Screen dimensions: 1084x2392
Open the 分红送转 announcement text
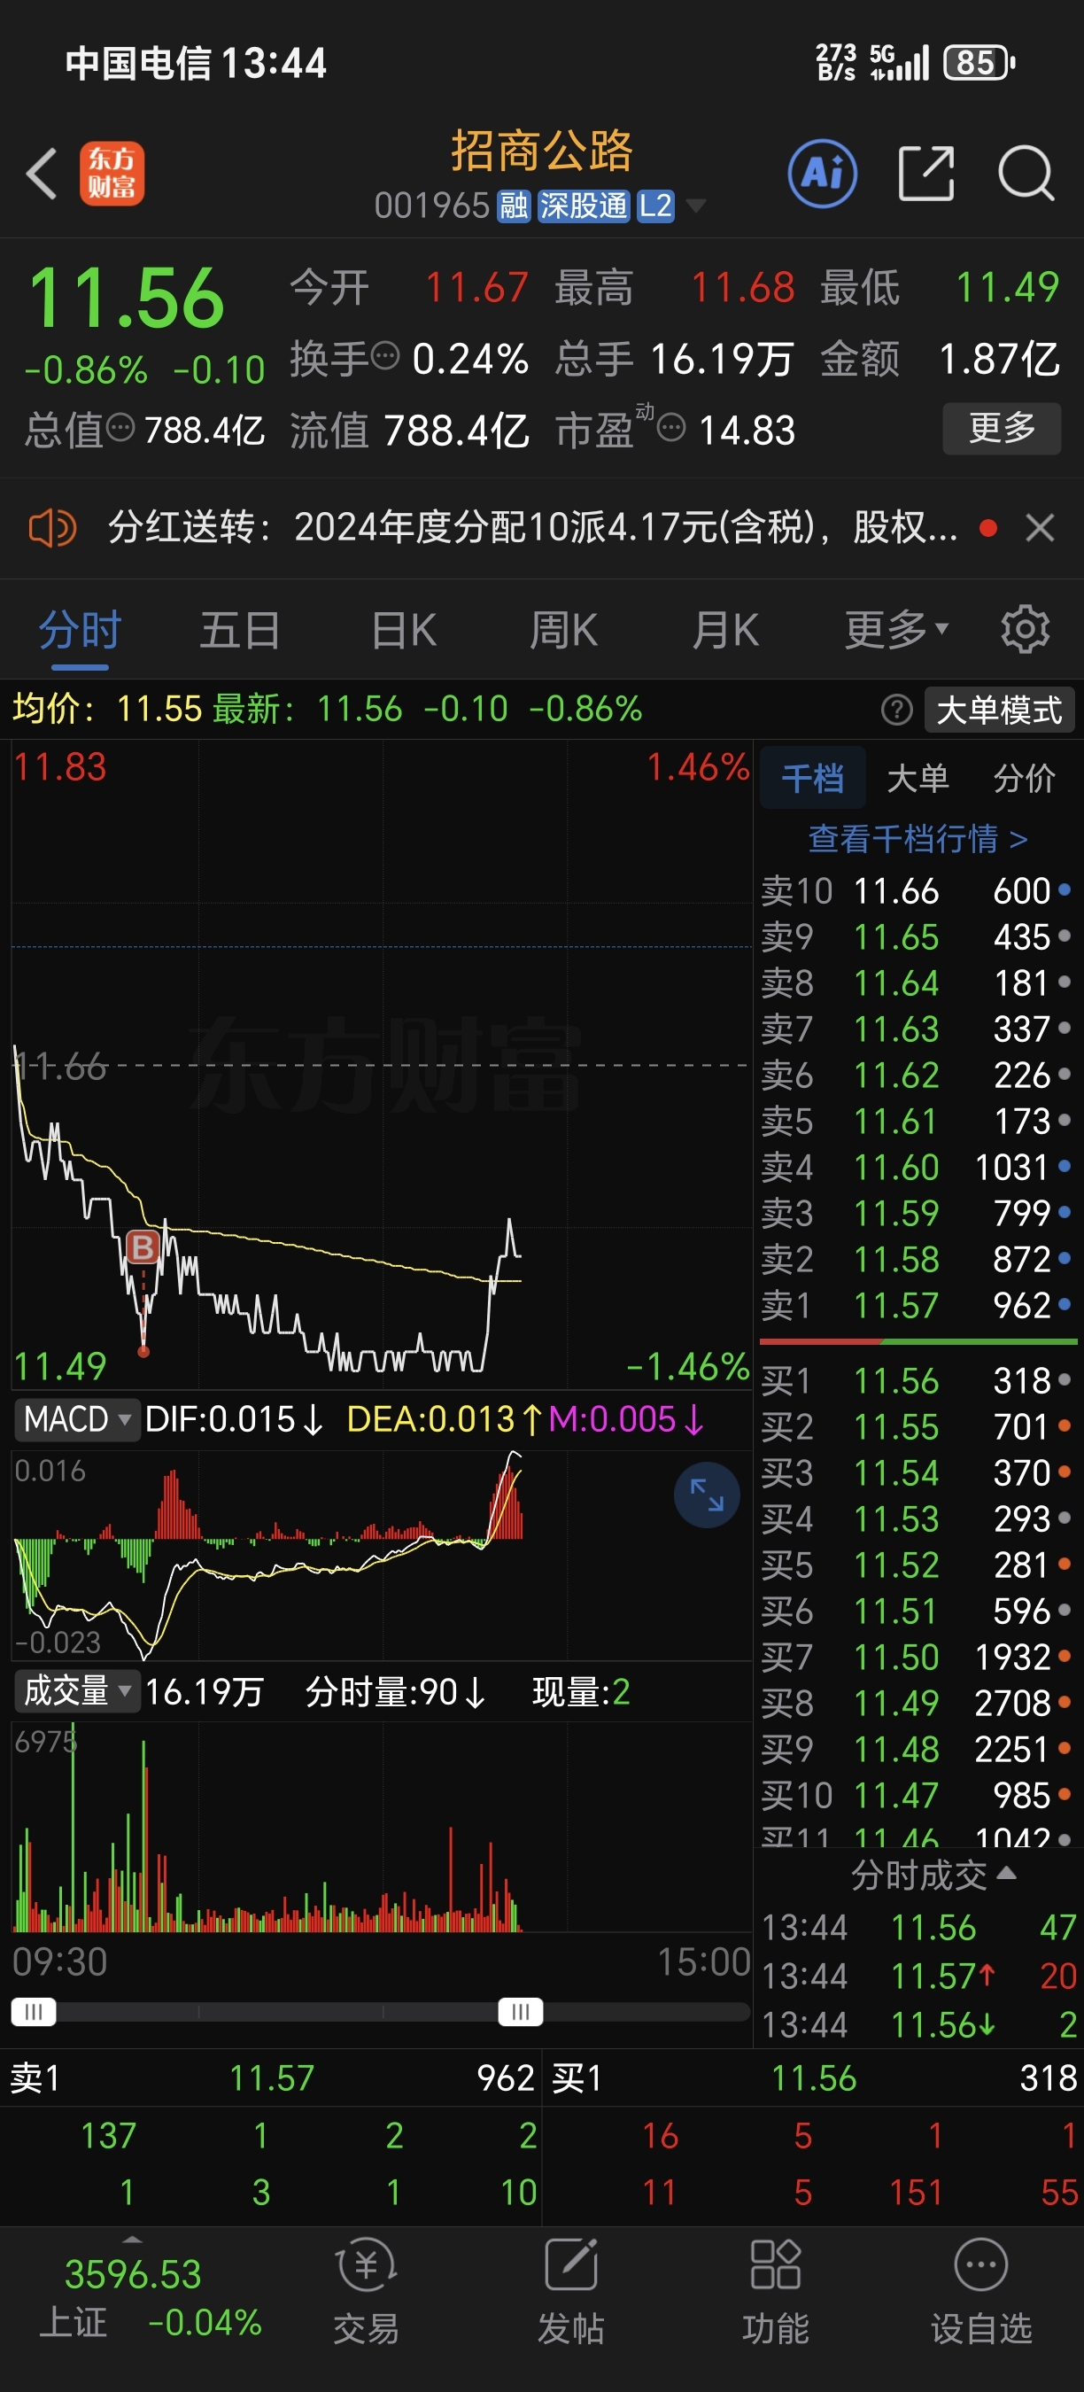pos(533,527)
